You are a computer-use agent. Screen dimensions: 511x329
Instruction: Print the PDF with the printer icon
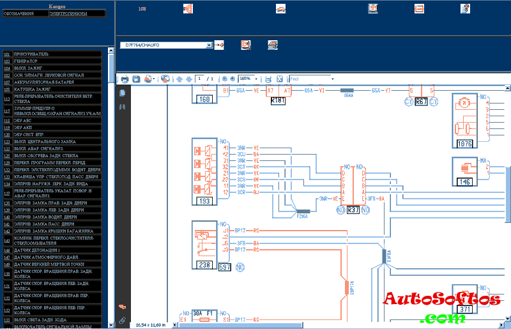pyautogui.click(x=125, y=79)
